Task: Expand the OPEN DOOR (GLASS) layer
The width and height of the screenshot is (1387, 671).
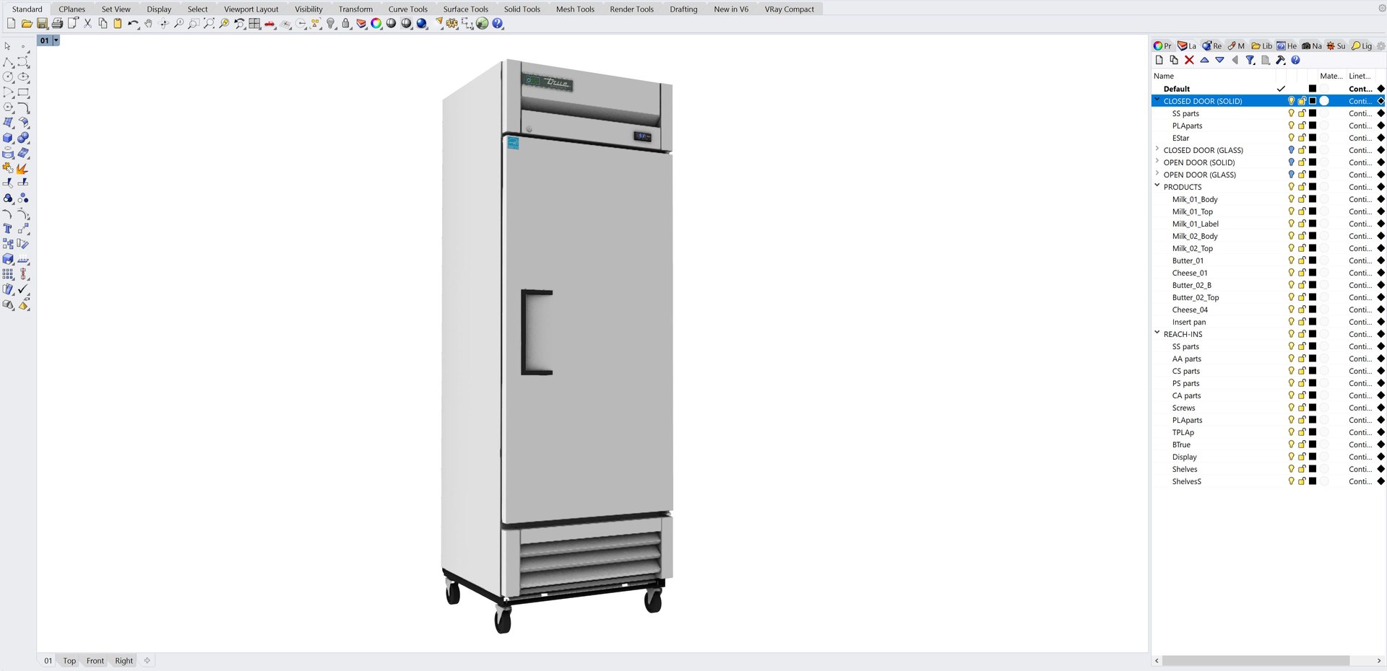Action: click(1157, 174)
